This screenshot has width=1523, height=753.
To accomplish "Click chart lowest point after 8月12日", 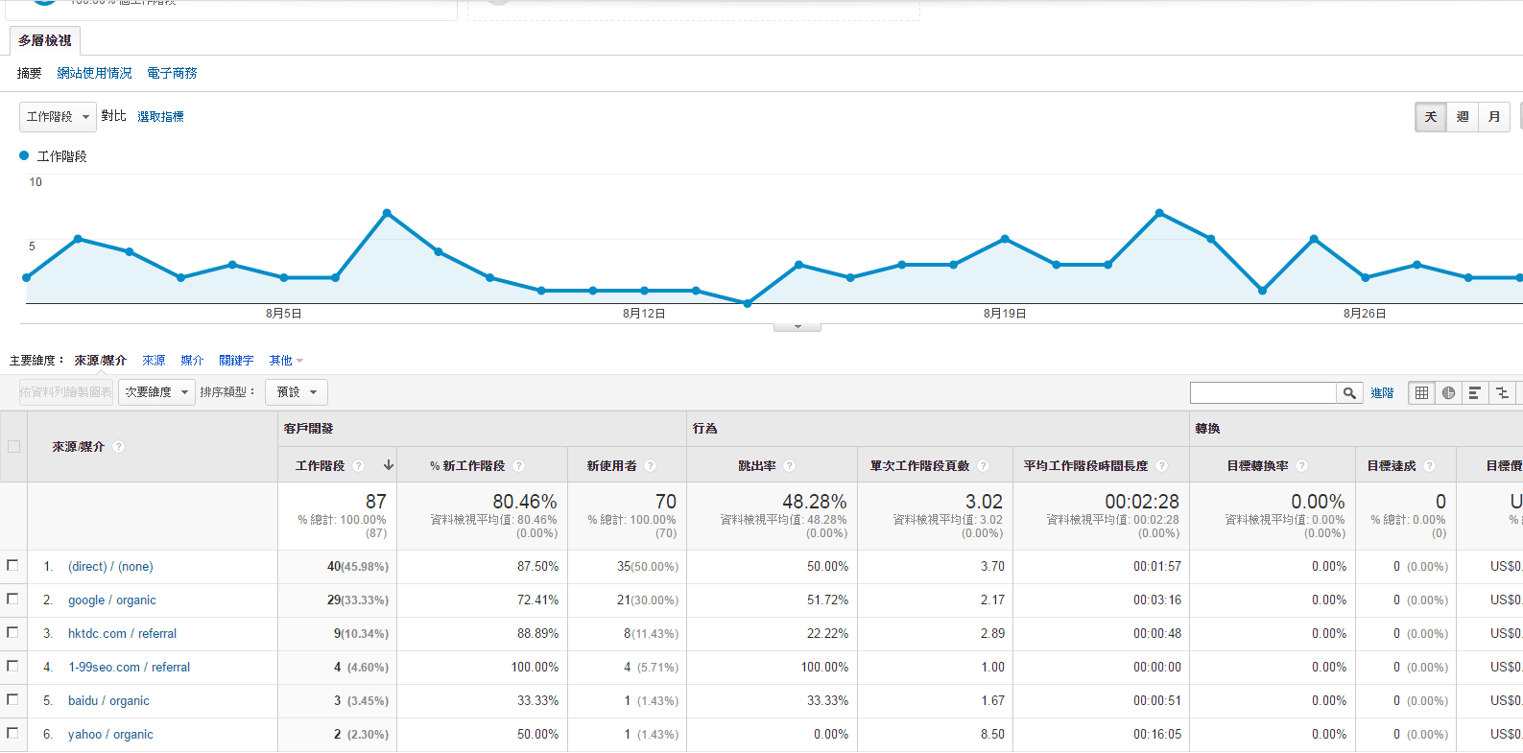I will (x=748, y=303).
